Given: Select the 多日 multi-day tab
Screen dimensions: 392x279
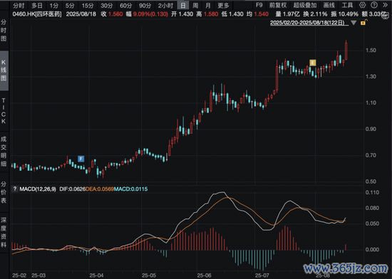Looking at the screenshot, I should pos(37,5).
